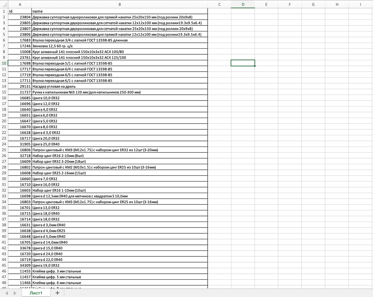
Task: Click the 'name' header cell B1
Action: [120, 11]
